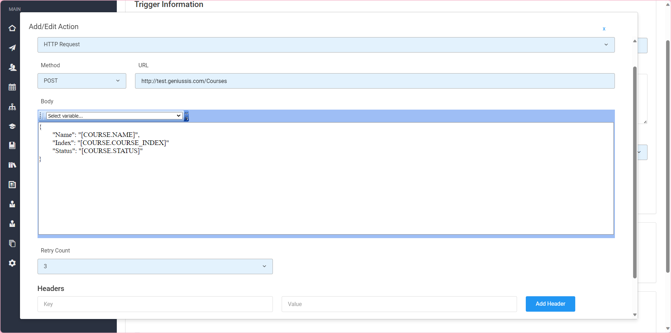The height and width of the screenshot is (333, 671).
Task: Expand the HTTP Request action type dropdown
Action: pos(326,45)
